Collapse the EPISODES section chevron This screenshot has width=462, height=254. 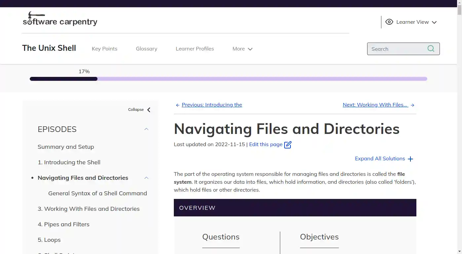(146, 129)
